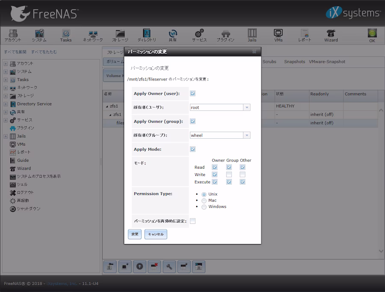
Task: Click the キャンセル button
Action: (x=156, y=234)
